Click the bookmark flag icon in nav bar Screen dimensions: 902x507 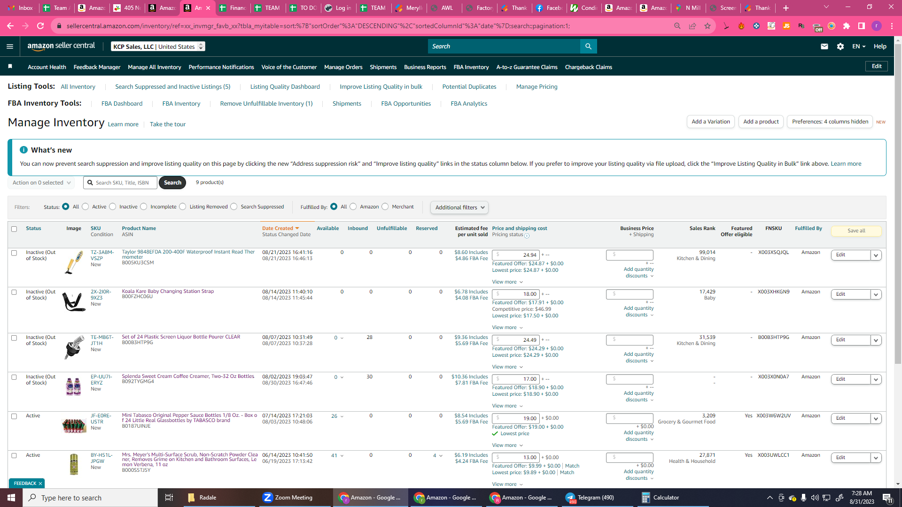tap(10, 67)
